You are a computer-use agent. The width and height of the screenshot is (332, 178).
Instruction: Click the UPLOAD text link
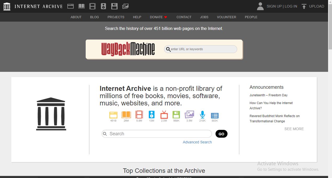coord(317,6)
